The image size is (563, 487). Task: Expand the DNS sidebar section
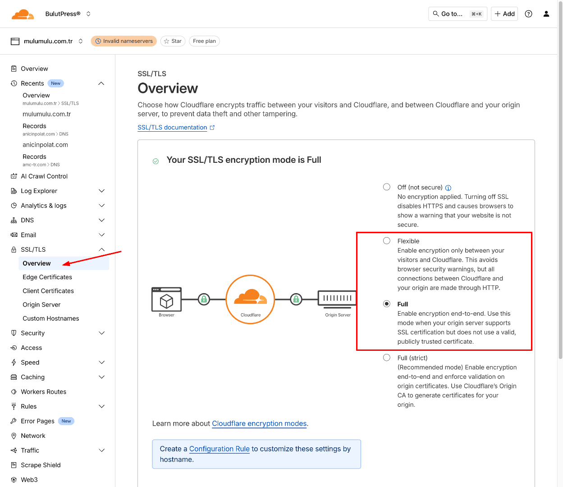tap(101, 220)
